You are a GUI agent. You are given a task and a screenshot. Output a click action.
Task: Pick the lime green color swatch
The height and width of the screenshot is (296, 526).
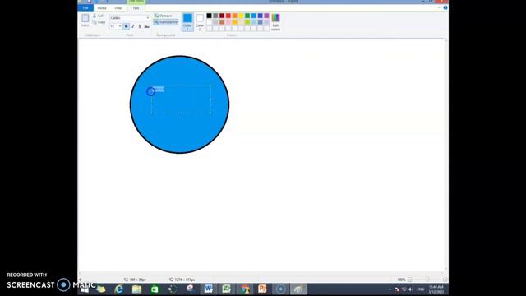coord(247,22)
